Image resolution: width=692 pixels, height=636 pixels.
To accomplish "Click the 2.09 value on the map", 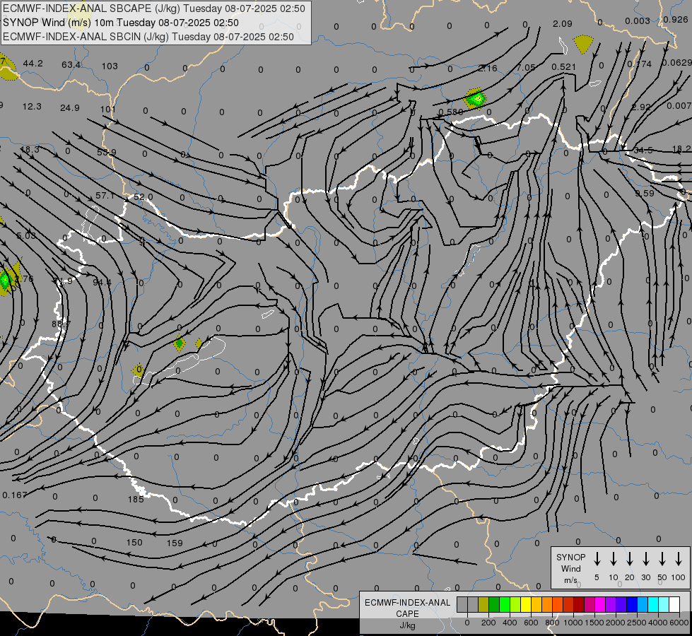I will tap(562, 24).
